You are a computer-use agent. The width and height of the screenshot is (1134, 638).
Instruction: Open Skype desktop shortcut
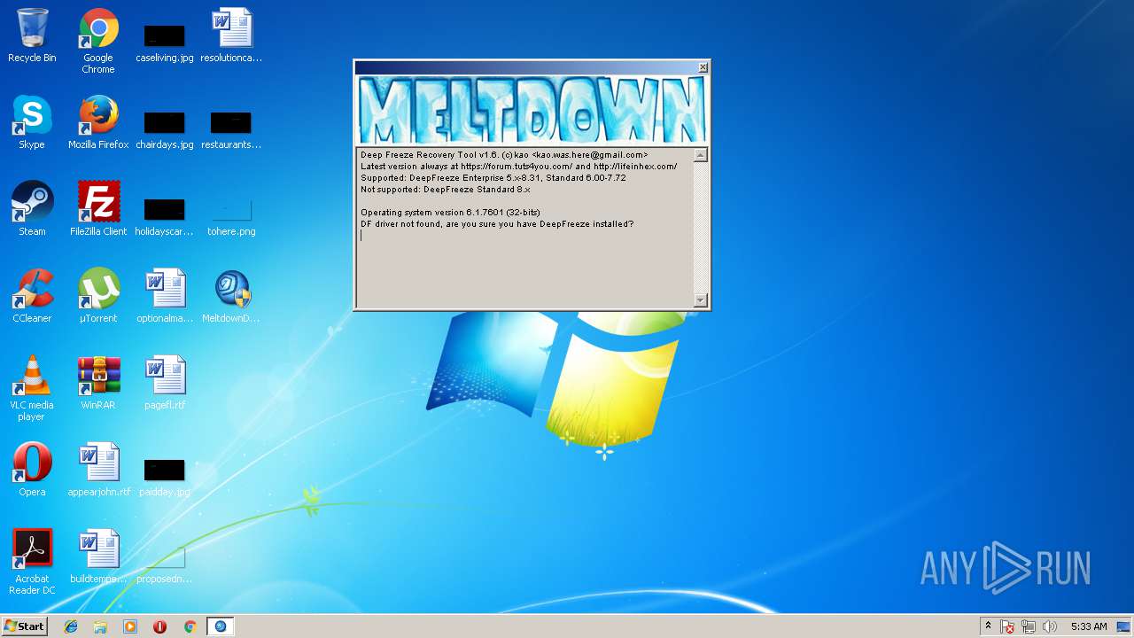click(x=32, y=122)
